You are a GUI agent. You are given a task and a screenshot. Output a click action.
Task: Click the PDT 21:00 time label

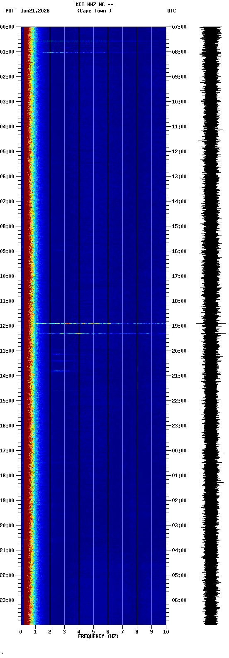[x=7, y=550]
